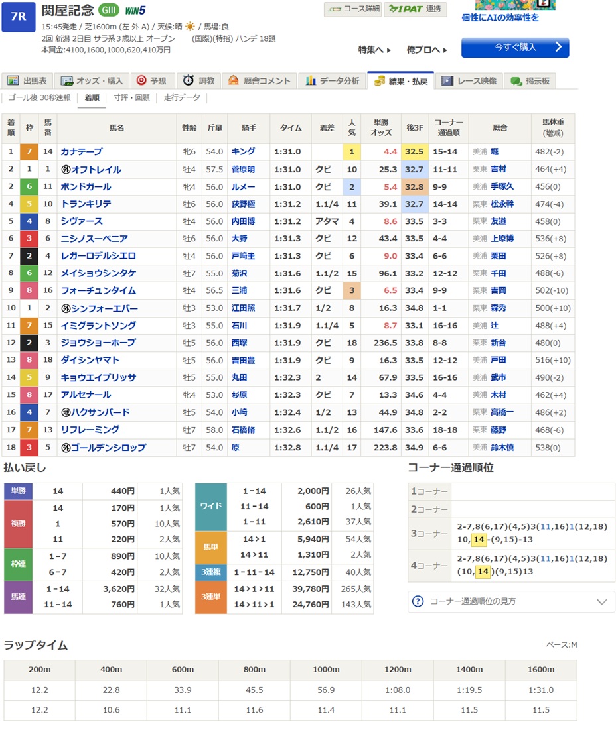Click the データ分析 chart icon tab
This screenshot has width=616, height=732.
click(x=311, y=81)
